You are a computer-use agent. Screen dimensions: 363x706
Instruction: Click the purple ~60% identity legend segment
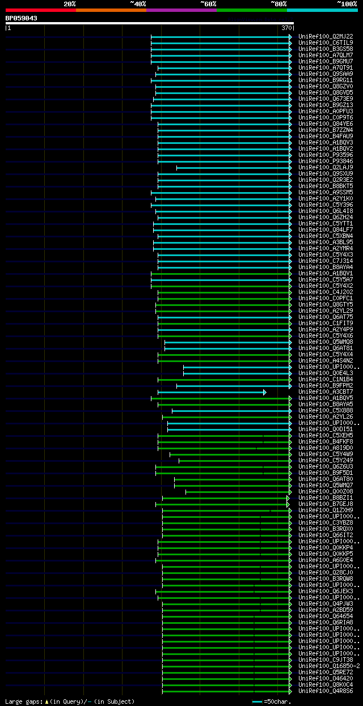click(181, 10)
